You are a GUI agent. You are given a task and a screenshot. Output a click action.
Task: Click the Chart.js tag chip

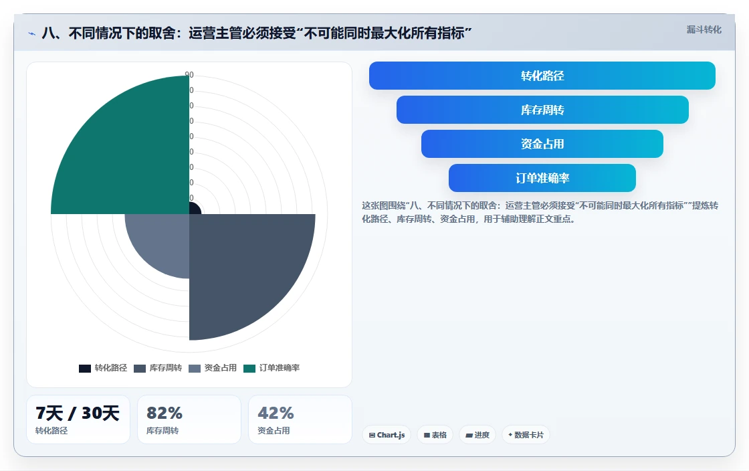tap(387, 435)
